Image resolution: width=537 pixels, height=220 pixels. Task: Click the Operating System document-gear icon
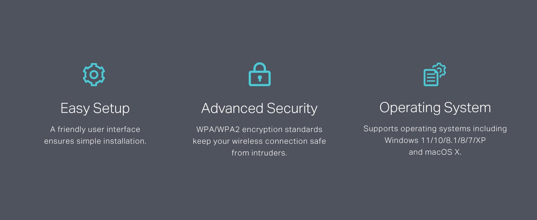click(x=435, y=74)
